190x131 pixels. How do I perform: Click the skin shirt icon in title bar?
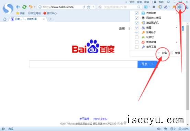pyautogui.click(x=168, y=2)
